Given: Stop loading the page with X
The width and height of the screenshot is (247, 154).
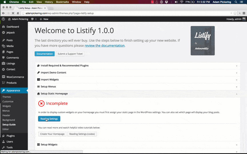Looking at the screenshot, I should 13,13.
